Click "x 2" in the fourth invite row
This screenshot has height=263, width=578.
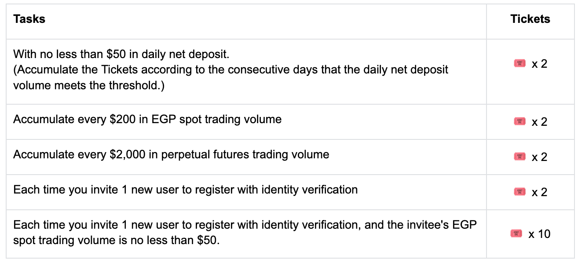[x=539, y=192]
